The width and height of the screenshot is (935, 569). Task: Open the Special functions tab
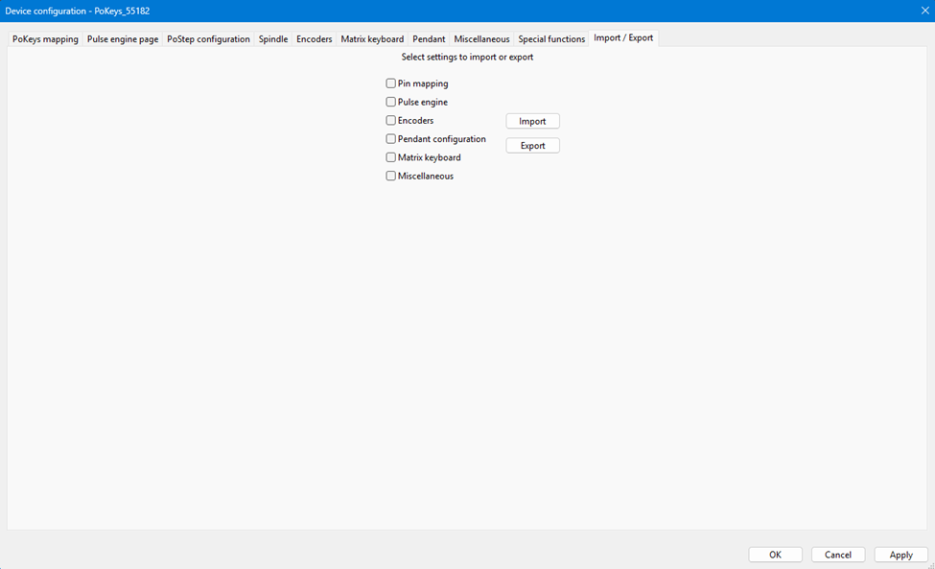pyautogui.click(x=551, y=39)
